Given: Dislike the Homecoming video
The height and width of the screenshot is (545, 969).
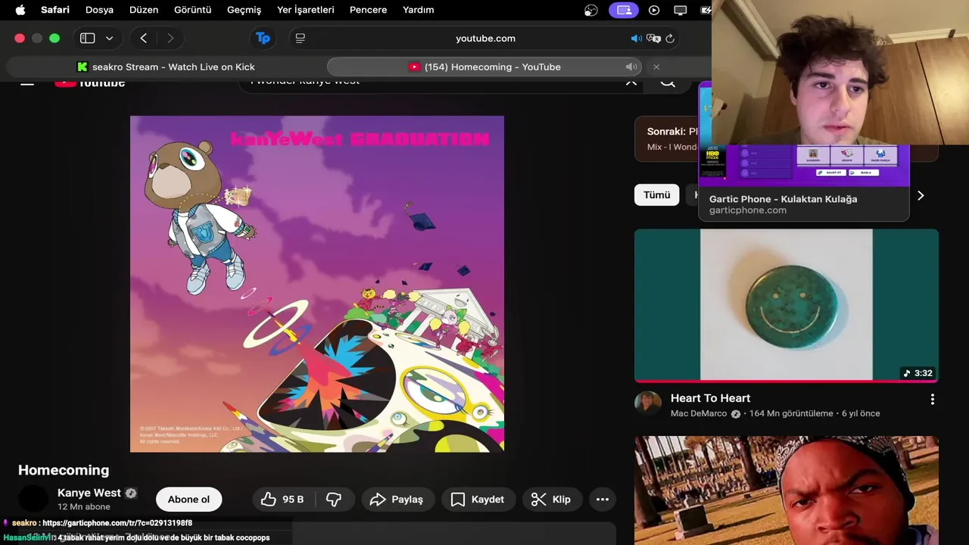Looking at the screenshot, I should click(x=334, y=499).
